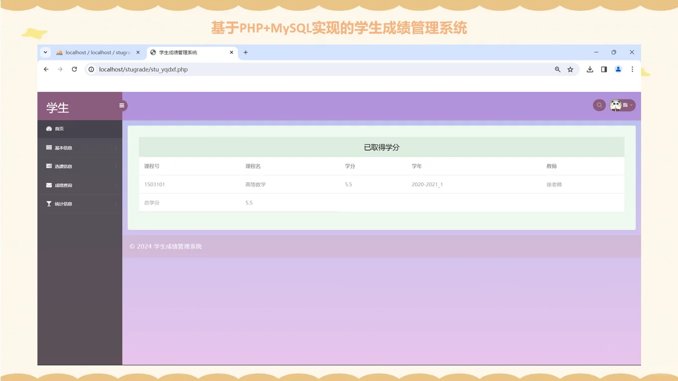Toggle the browser bookmark star
The image size is (678, 381).
570,69
